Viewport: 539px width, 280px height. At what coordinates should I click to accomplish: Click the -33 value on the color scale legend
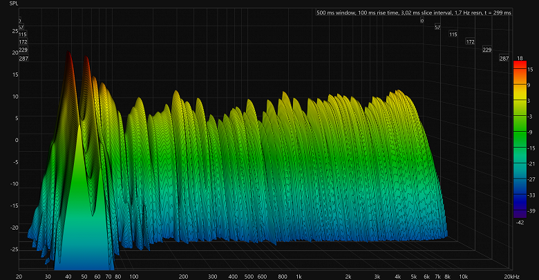pos(531,195)
